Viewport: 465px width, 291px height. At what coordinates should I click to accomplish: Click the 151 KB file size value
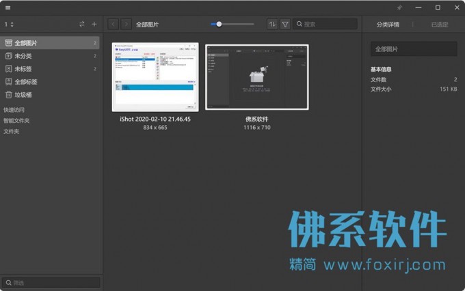pos(449,89)
